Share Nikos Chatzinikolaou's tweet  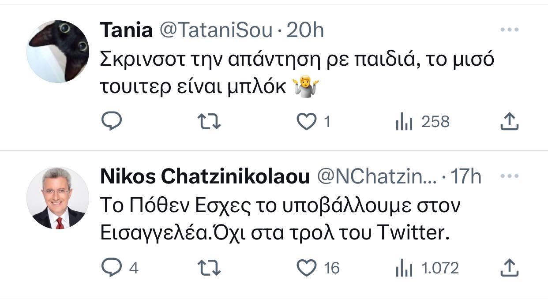(x=509, y=268)
